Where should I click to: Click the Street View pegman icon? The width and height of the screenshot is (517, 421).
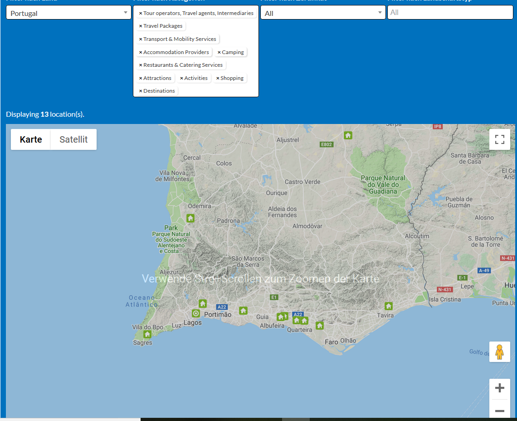click(499, 352)
